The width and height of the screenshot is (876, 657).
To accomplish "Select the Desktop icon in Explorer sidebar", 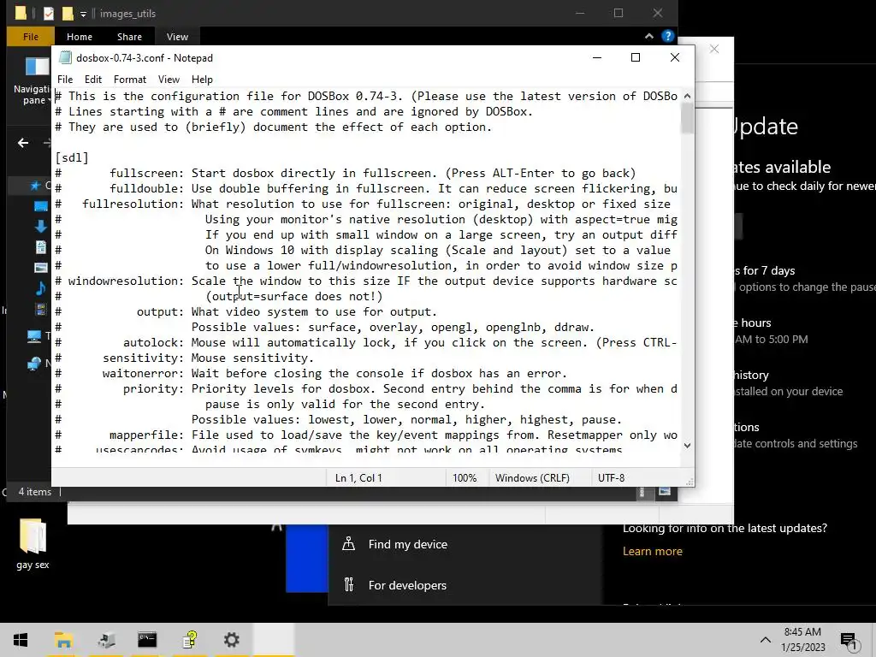I will pyautogui.click(x=41, y=206).
